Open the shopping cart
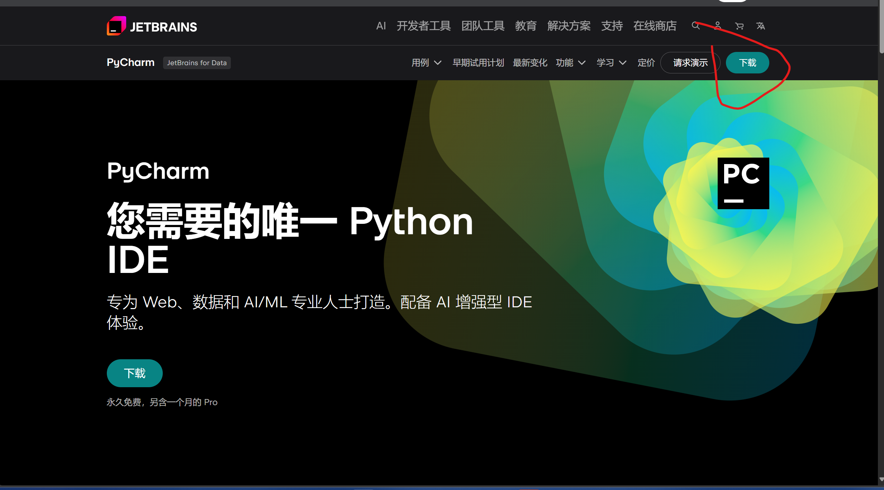Viewport: 884px width, 490px height. point(739,26)
